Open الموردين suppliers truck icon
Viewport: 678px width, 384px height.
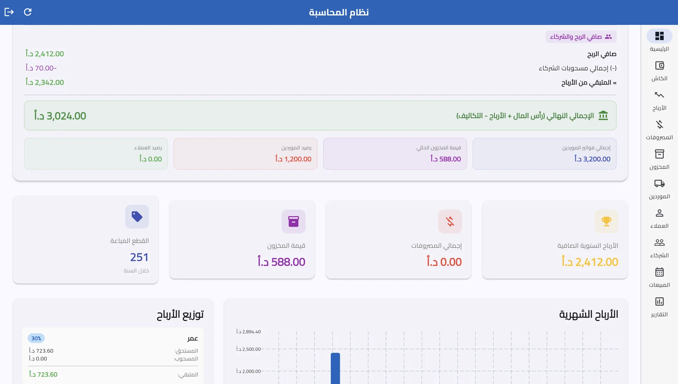(x=659, y=184)
